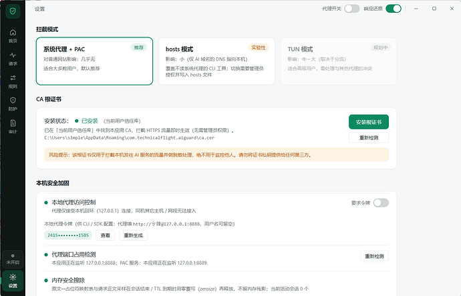
Task: Reveal the token with 查看 button
Action: point(106,235)
